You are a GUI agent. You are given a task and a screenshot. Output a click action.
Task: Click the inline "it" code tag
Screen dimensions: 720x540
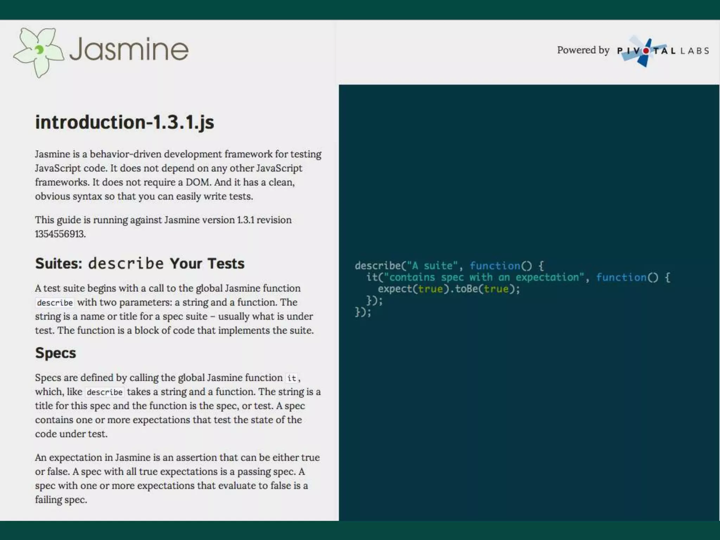pyautogui.click(x=291, y=378)
